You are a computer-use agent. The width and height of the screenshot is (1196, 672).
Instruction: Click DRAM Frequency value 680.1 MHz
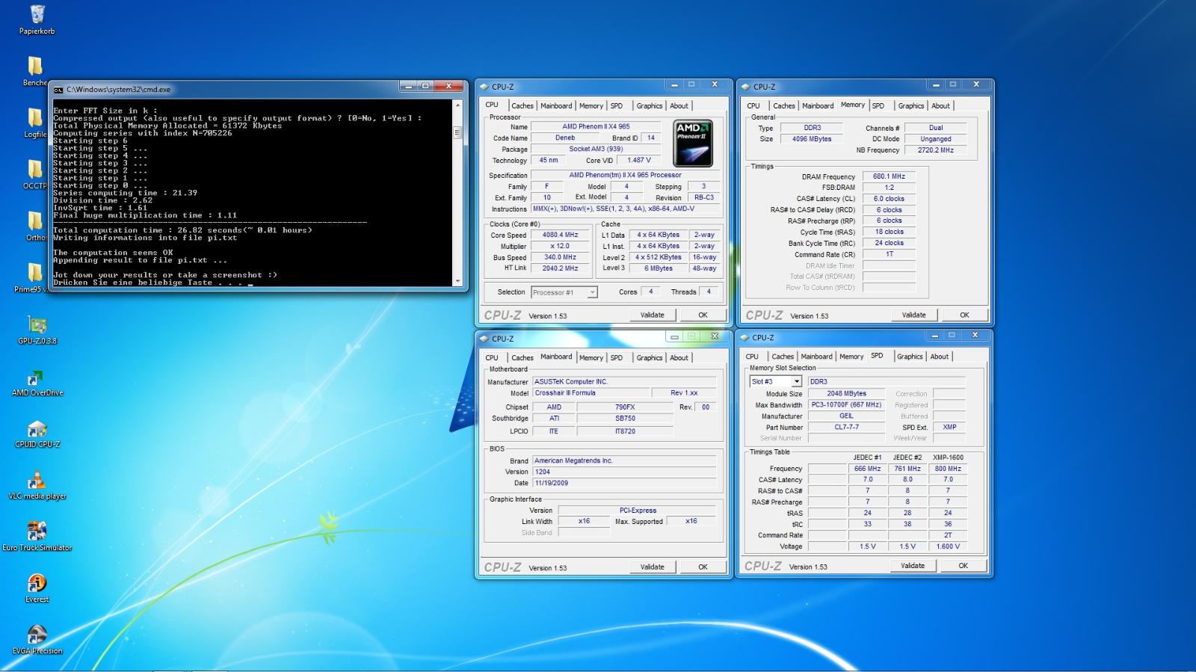point(890,176)
